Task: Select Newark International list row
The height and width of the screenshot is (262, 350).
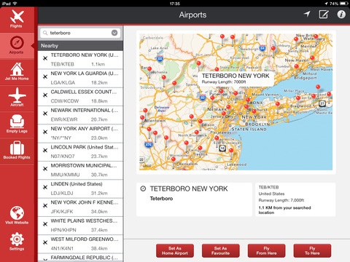Action: [x=80, y=115]
